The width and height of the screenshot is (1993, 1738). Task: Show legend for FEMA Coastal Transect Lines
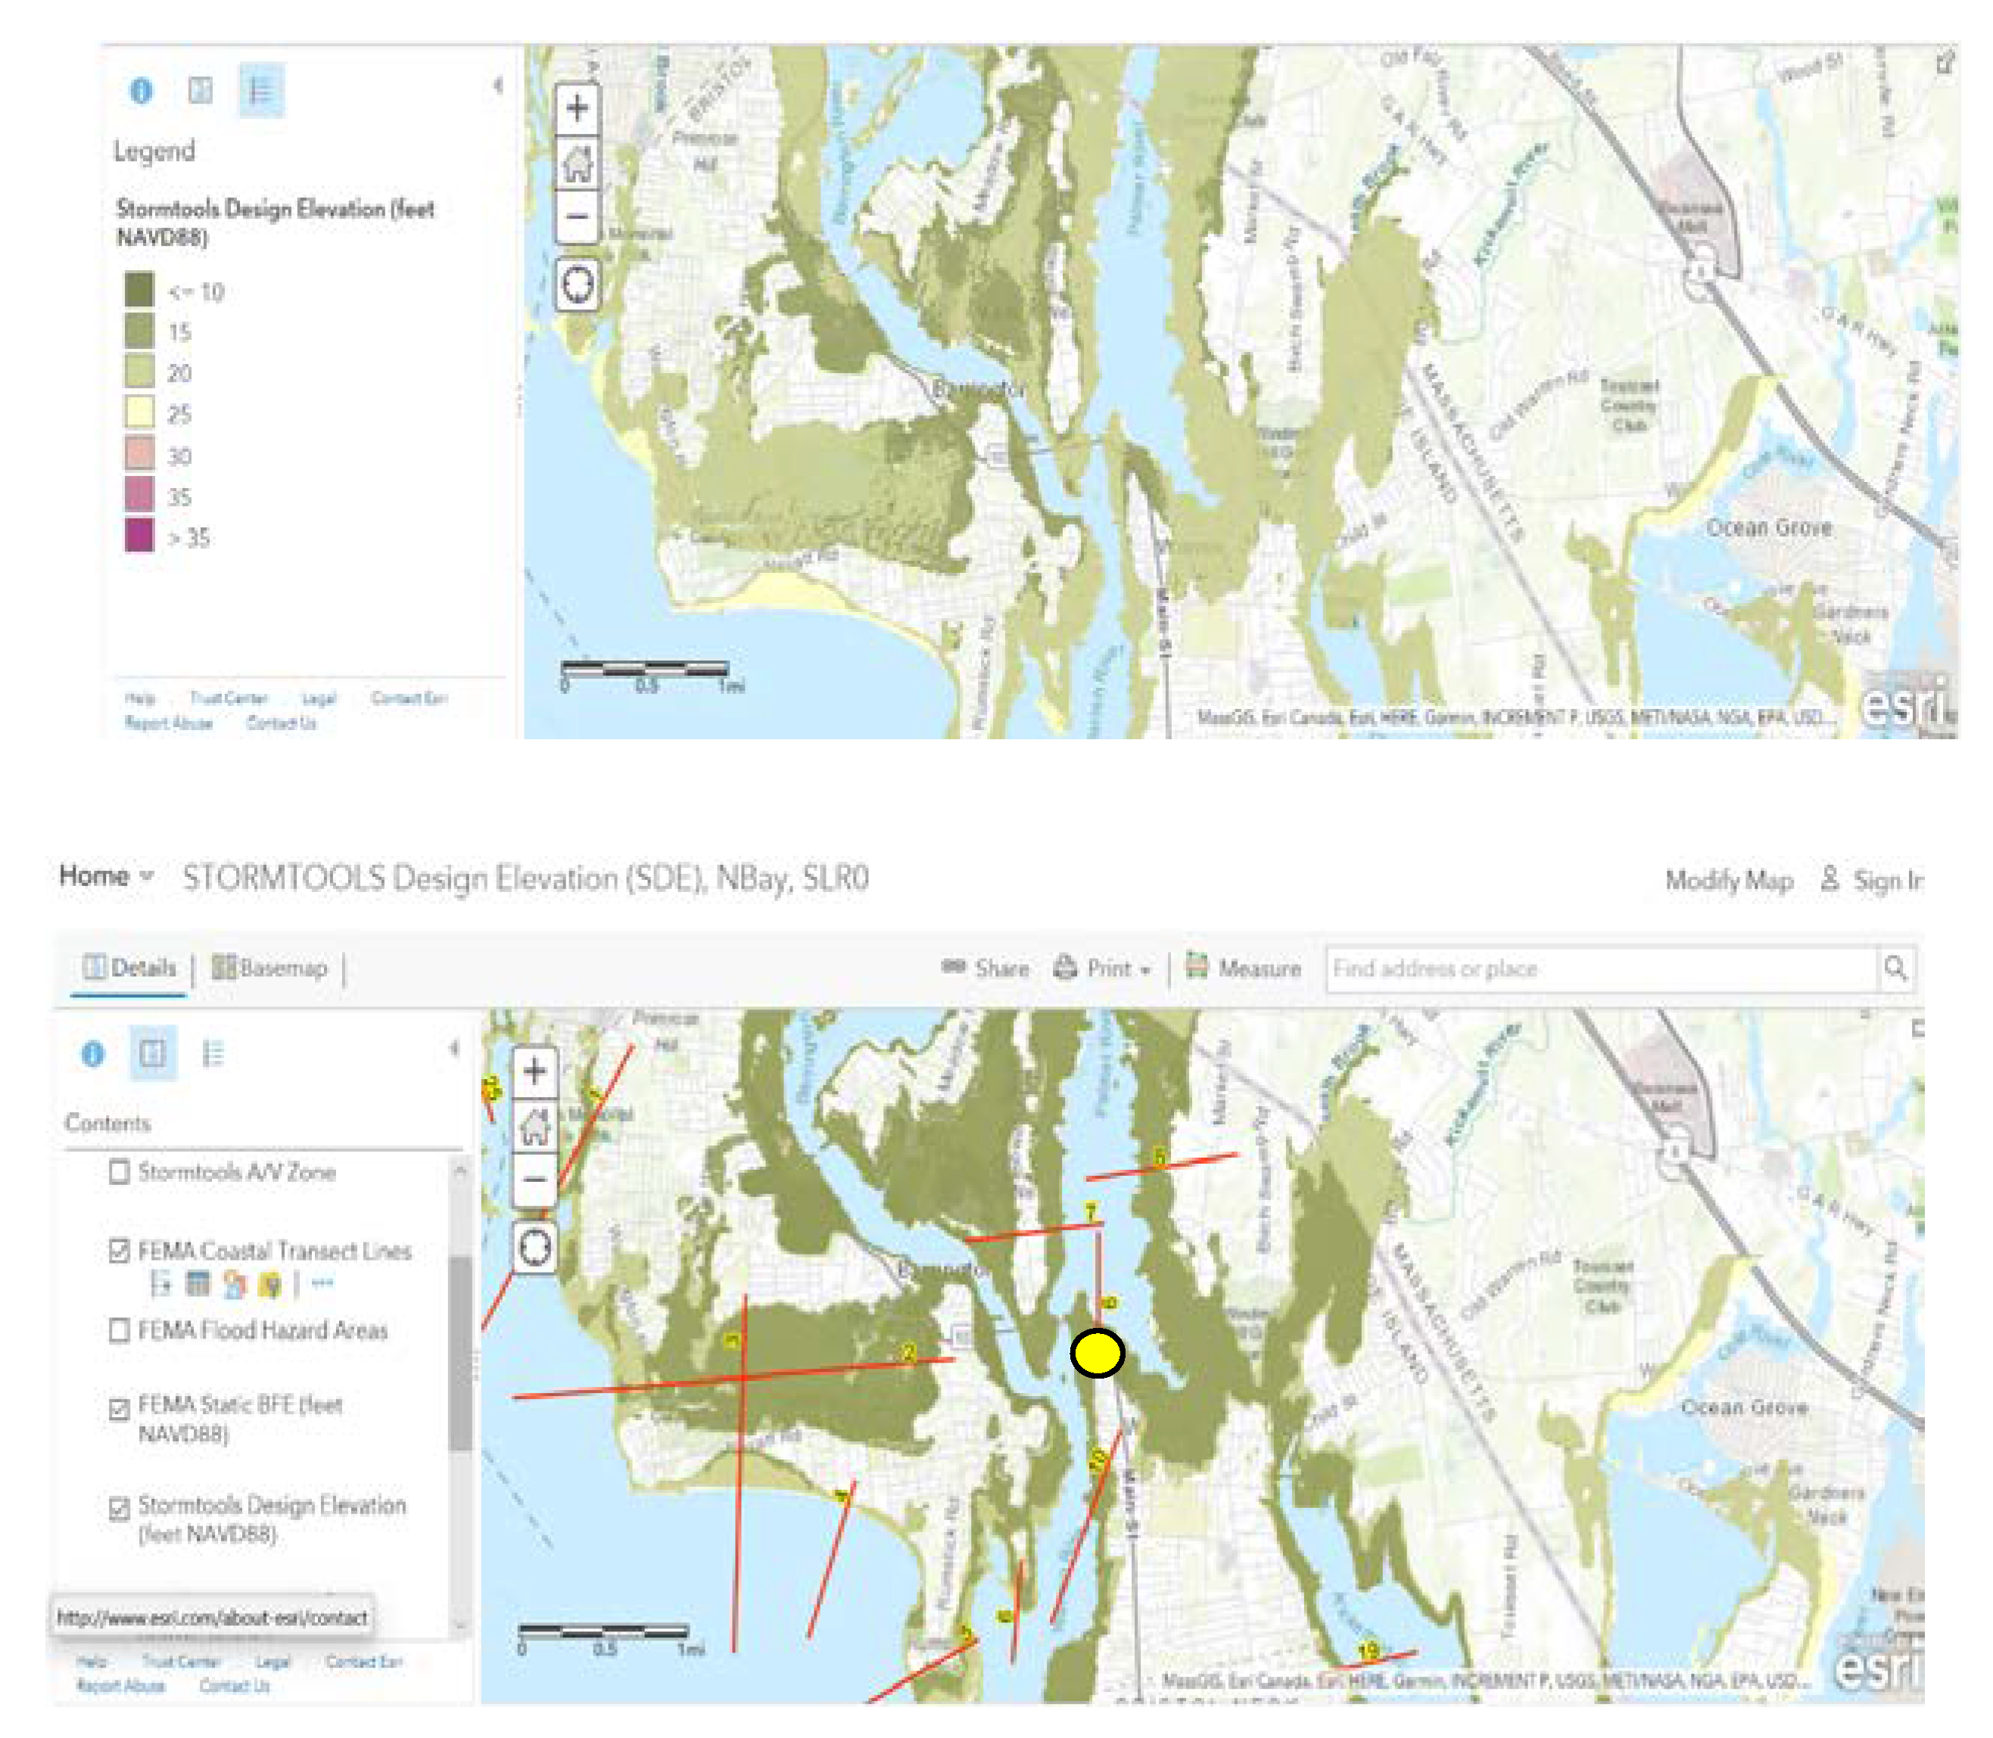point(161,1284)
